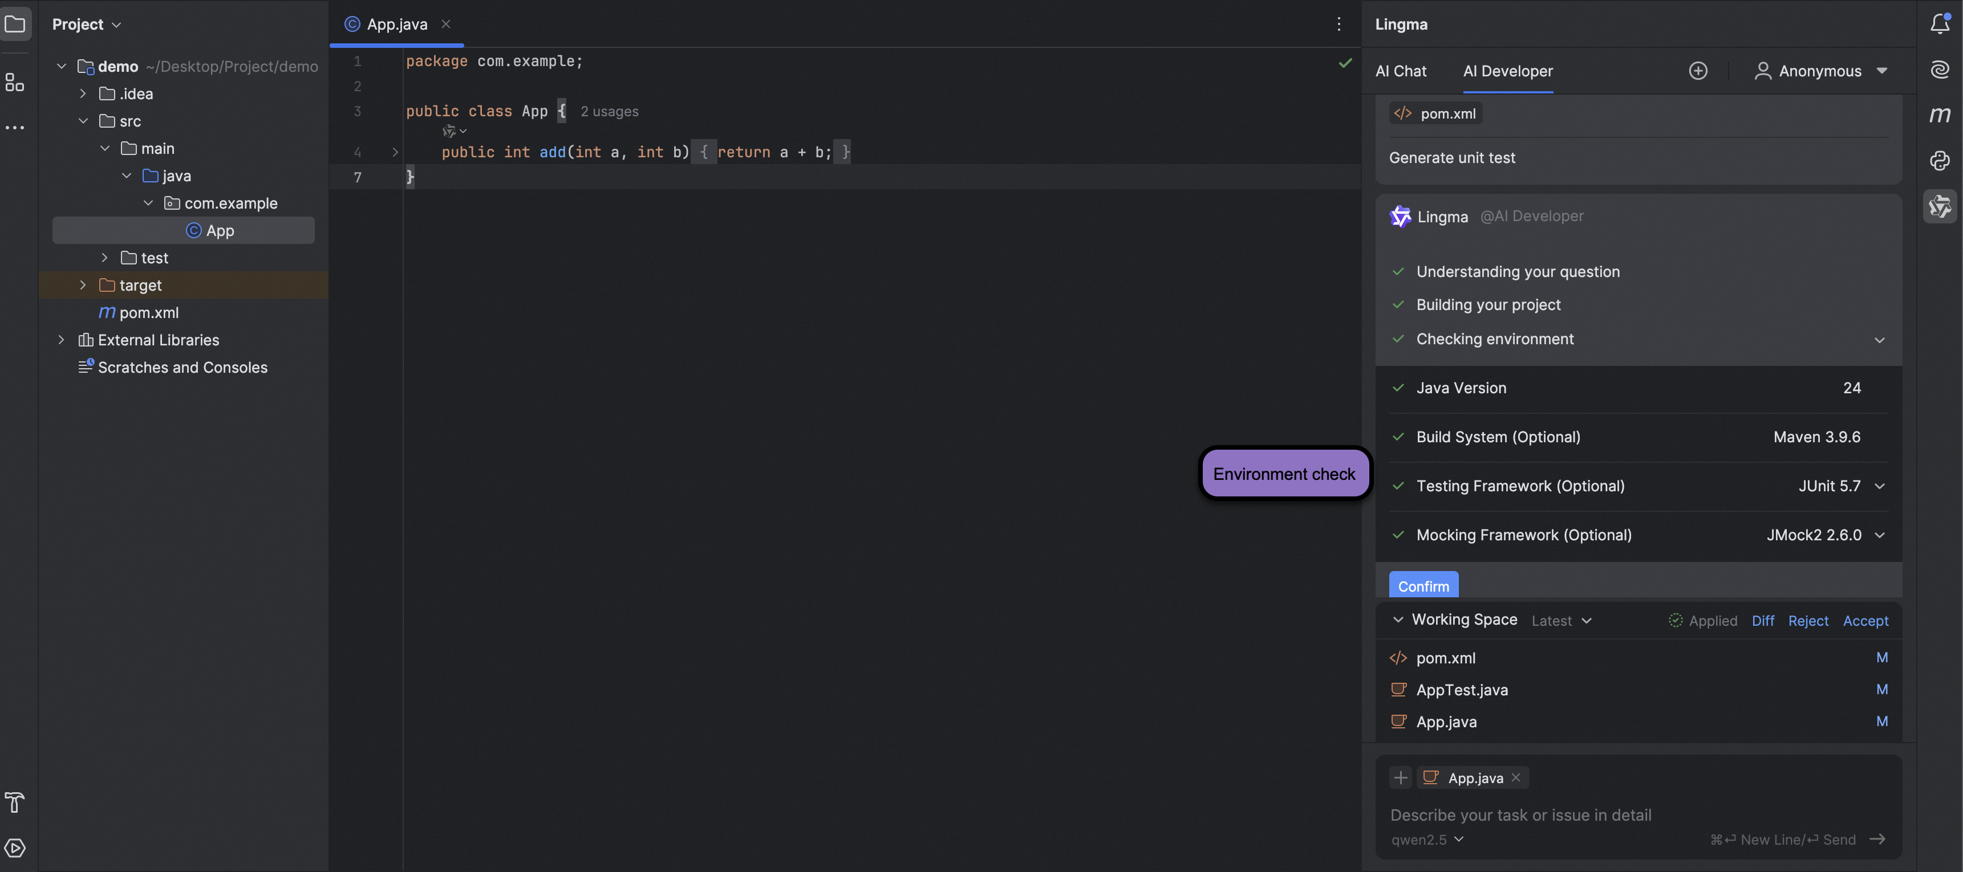This screenshot has height=872, width=1963.
Task: Change the qwen2.5 model selector
Action: pyautogui.click(x=1427, y=840)
